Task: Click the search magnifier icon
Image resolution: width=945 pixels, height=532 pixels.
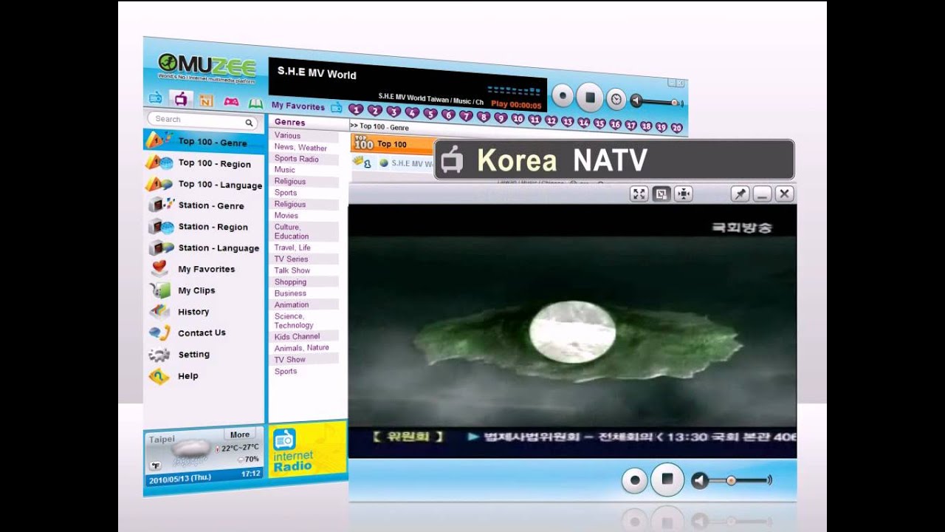Action: 250,123
